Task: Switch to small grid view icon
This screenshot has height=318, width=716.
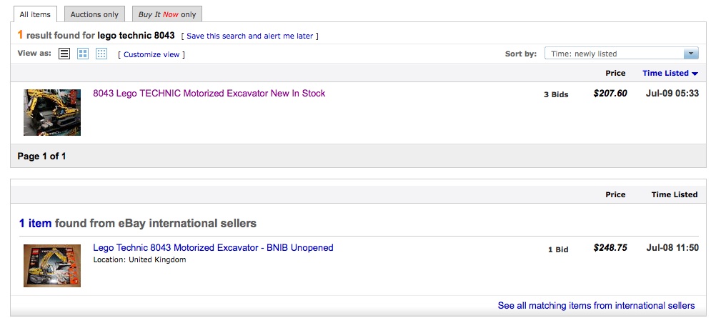Action: pos(101,54)
